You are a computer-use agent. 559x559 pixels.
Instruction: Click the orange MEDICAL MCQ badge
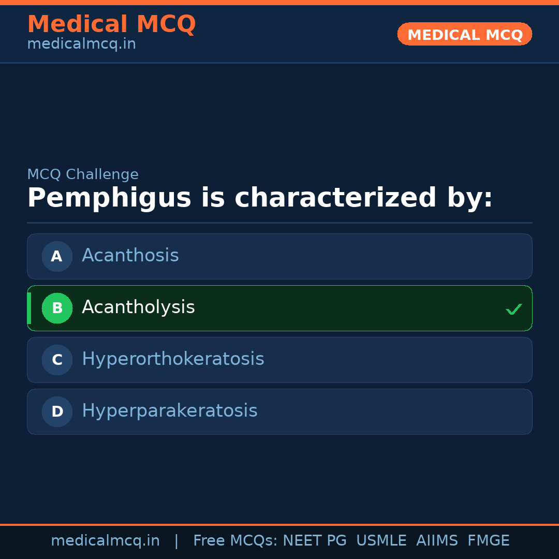[464, 35]
